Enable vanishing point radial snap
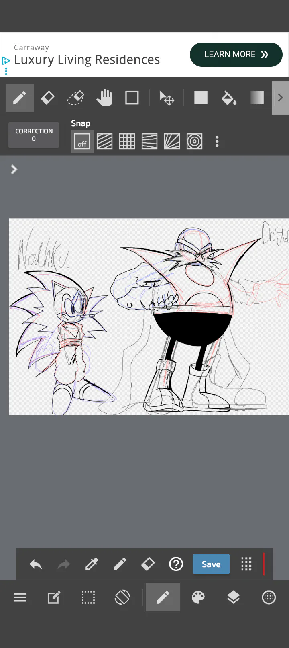The height and width of the screenshot is (648, 289). coord(172,141)
